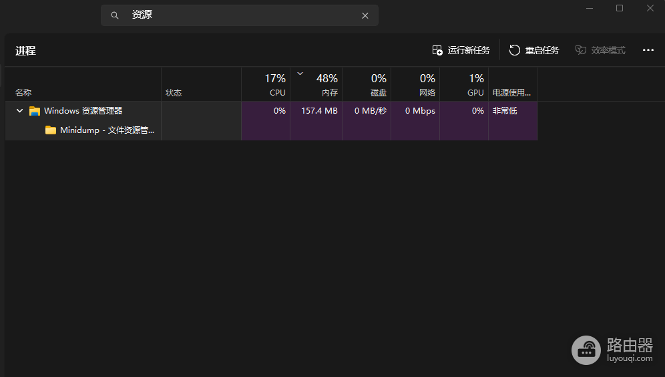Click the 非常低 power usage cell
The height and width of the screenshot is (377, 665).
tap(513, 111)
